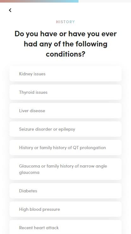Tick the Liver disease condition card

click(65, 111)
